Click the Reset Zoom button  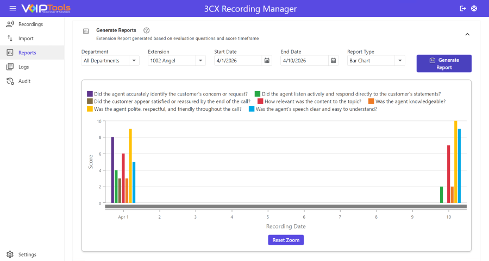[286, 240]
